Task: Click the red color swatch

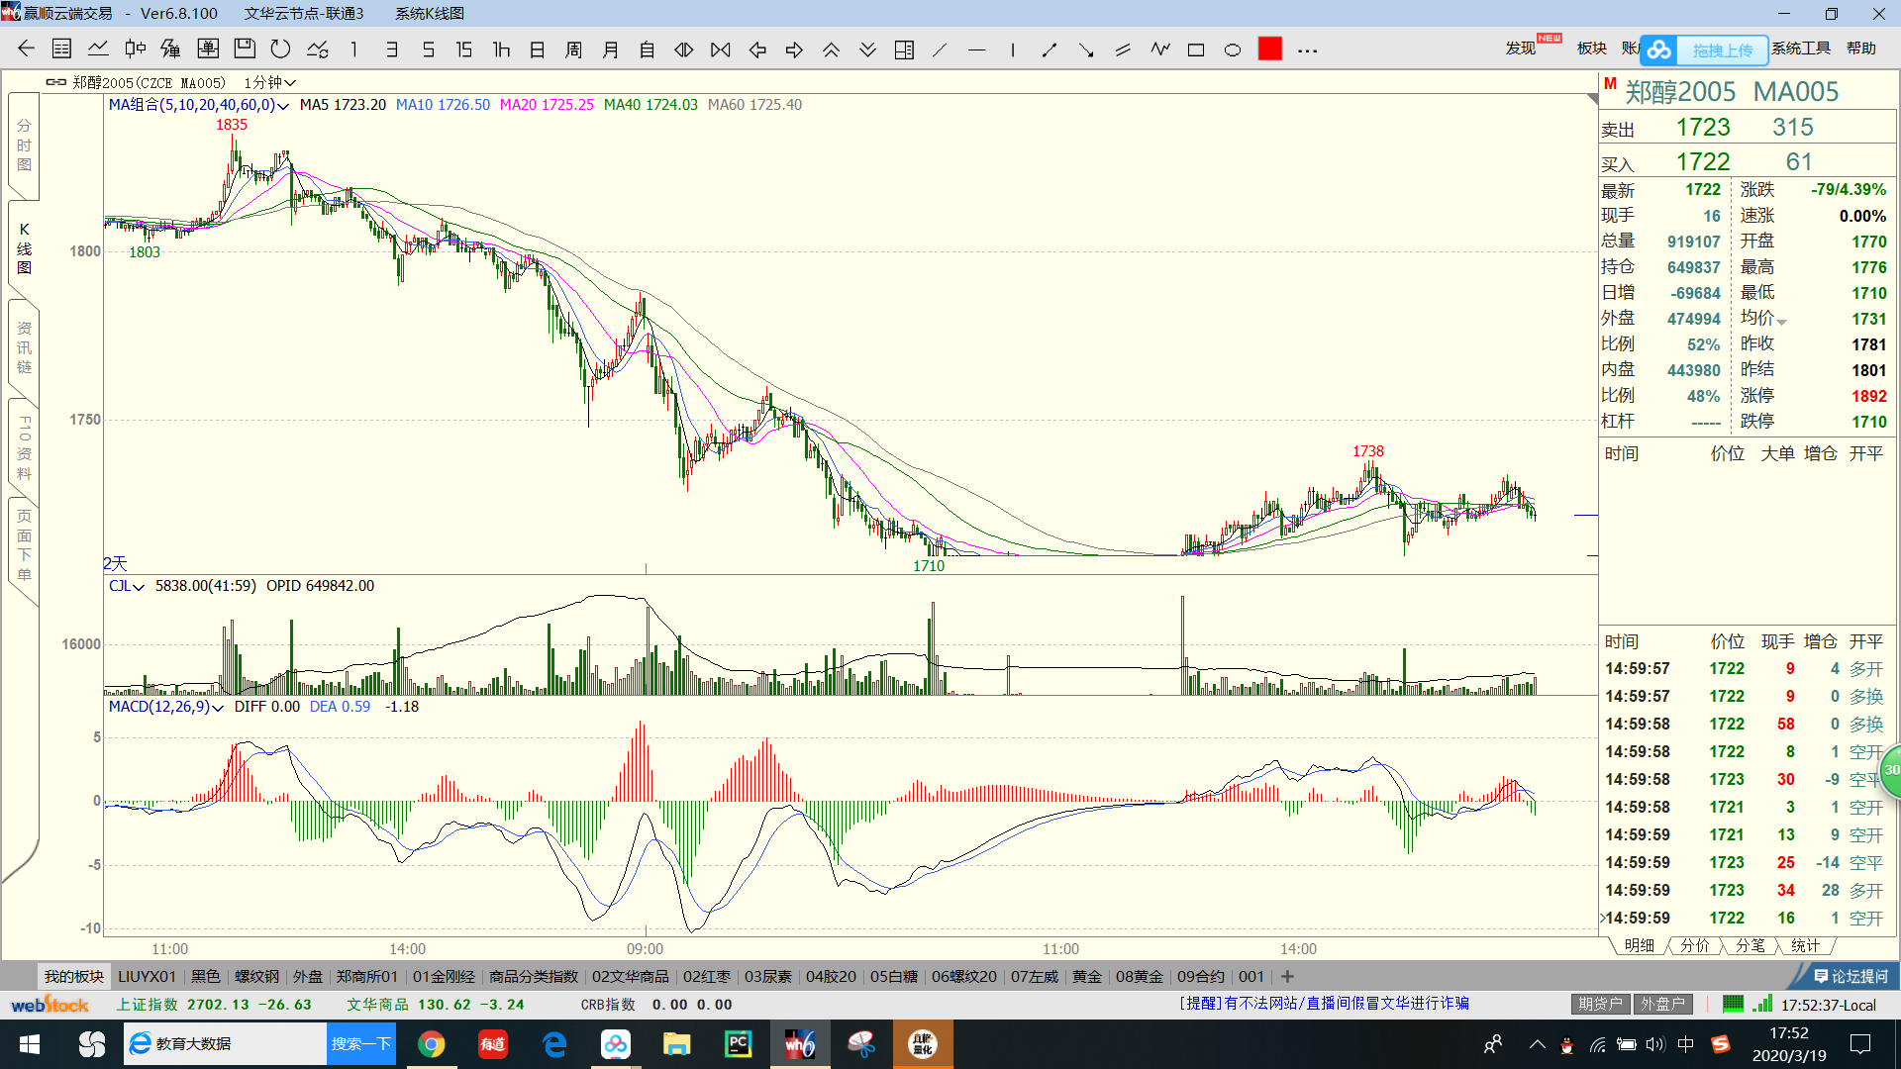Action: pos(1270,49)
